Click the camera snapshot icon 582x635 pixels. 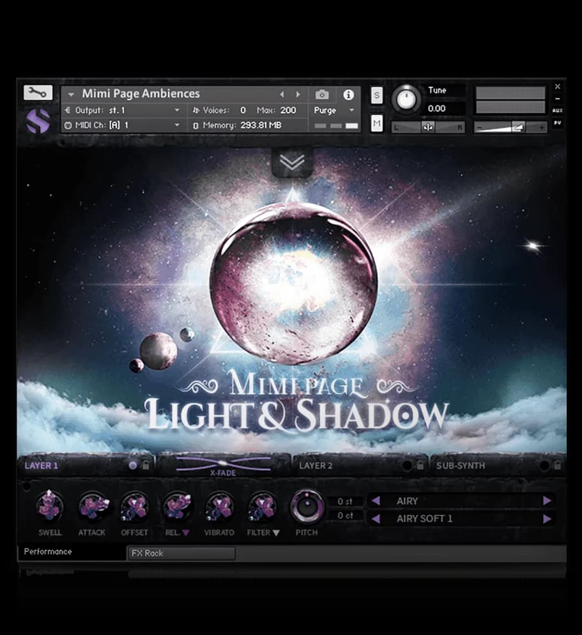[321, 94]
